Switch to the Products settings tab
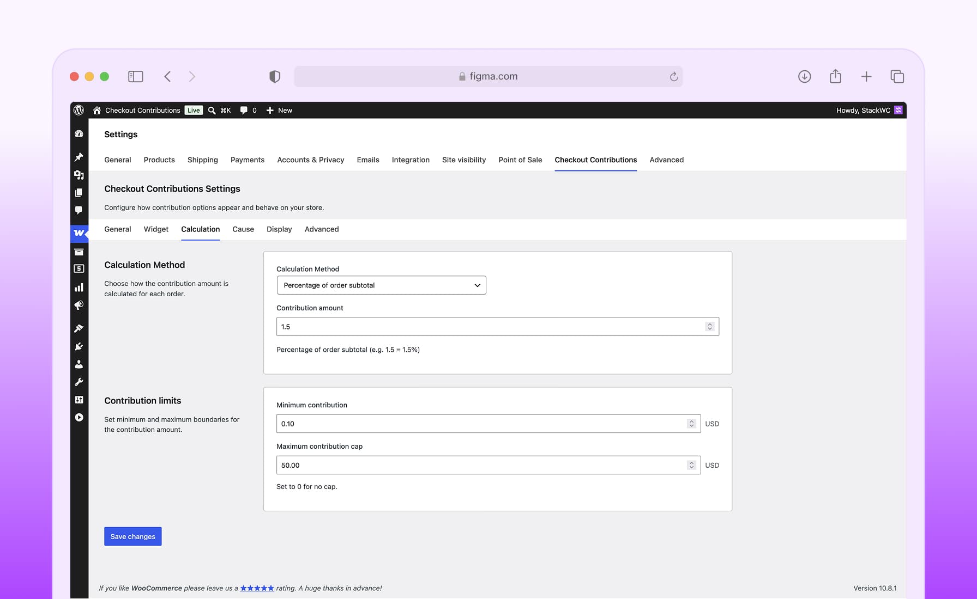 click(159, 160)
